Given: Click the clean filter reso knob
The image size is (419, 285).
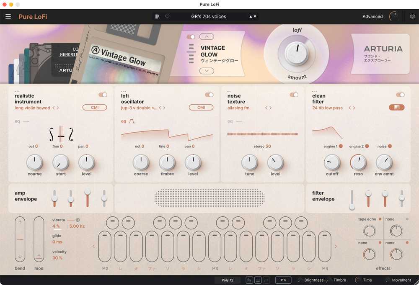Looking at the screenshot, I should [358, 162].
